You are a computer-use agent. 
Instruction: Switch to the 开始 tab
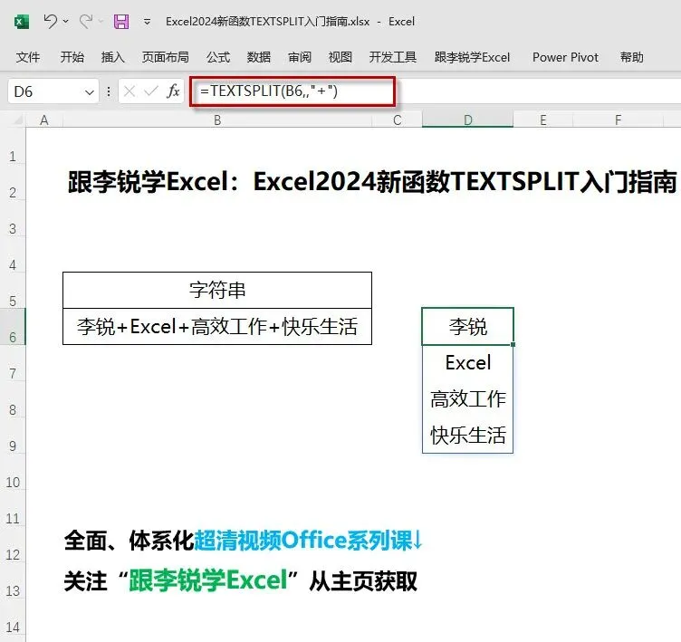72,57
